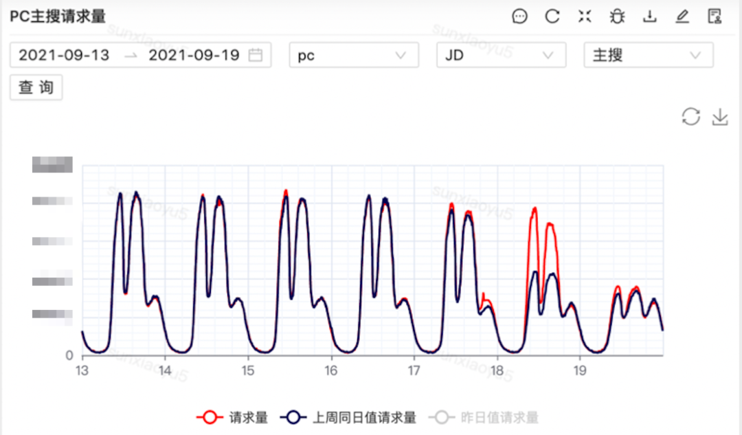Toggle the 上周同日值请求量 legend series
This screenshot has width=742, height=435.
[x=348, y=418]
